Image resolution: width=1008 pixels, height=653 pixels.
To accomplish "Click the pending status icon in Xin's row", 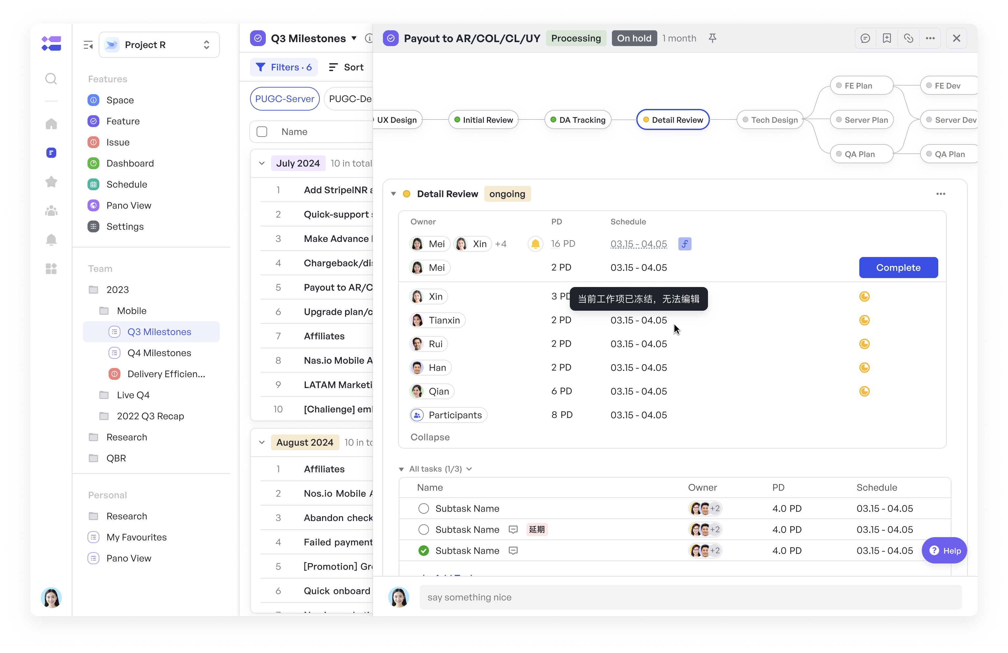I will tap(865, 297).
